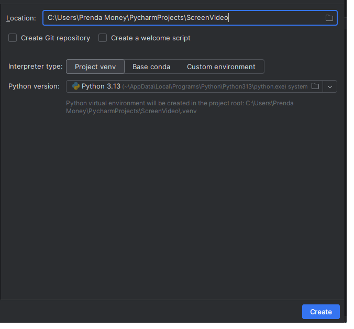Expand the Python version dropdown arrow

click(329, 86)
